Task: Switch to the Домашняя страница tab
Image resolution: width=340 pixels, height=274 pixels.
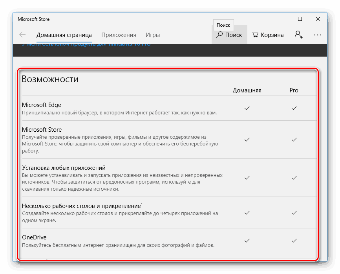Action: click(x=64, y=35)
